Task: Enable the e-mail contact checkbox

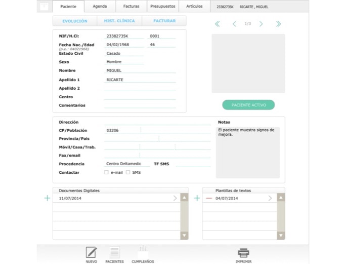Action: (106, 172)
